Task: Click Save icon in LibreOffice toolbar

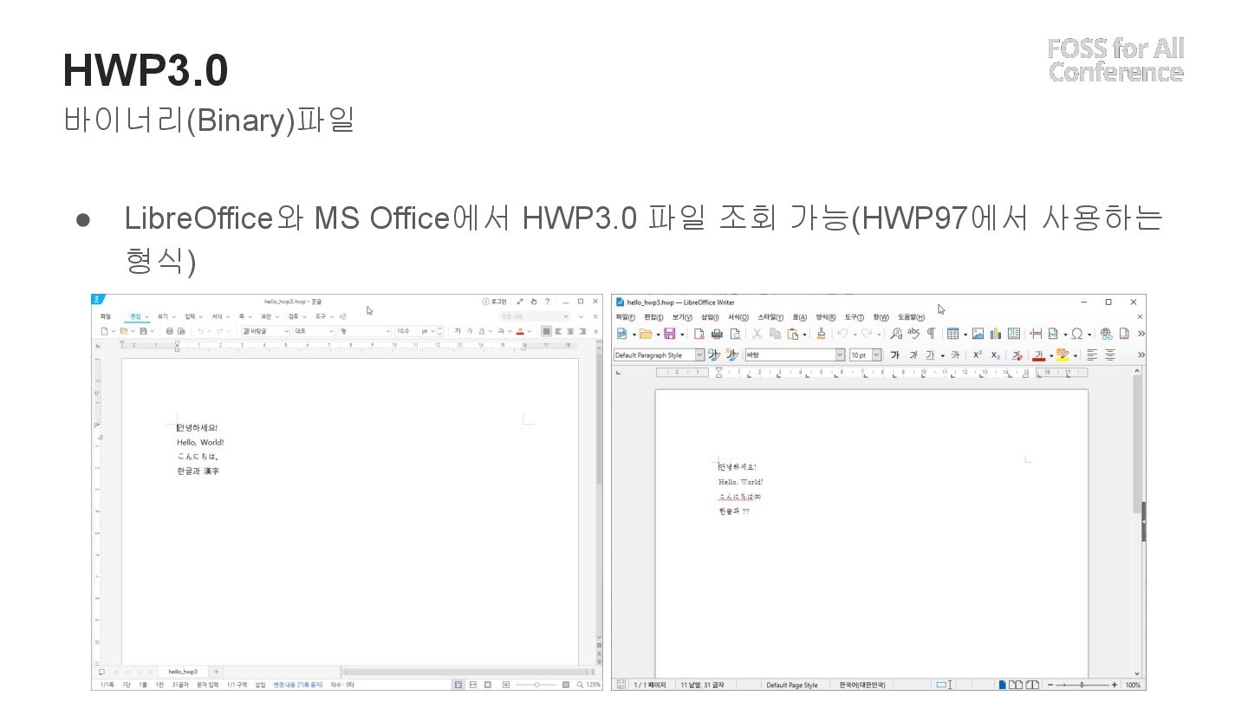Action: click(670, 334)
